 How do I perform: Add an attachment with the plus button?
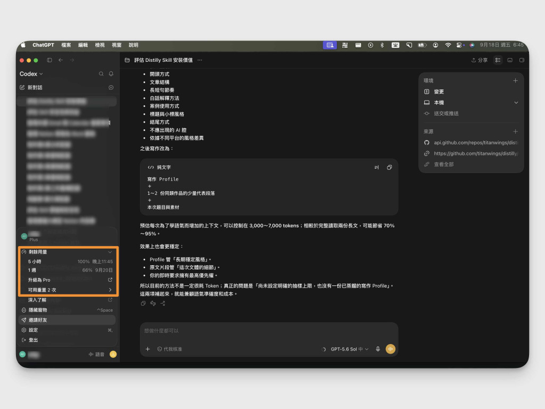pos(148,349)
